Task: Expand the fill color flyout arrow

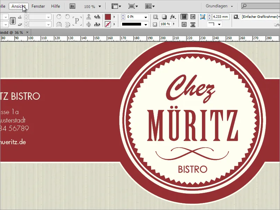Action: (114, 17)
